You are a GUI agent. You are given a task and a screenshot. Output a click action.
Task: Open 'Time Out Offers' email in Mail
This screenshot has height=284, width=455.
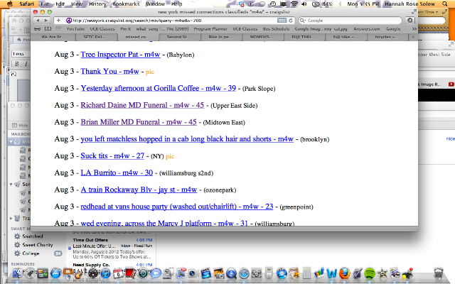(x=112, y=248)
